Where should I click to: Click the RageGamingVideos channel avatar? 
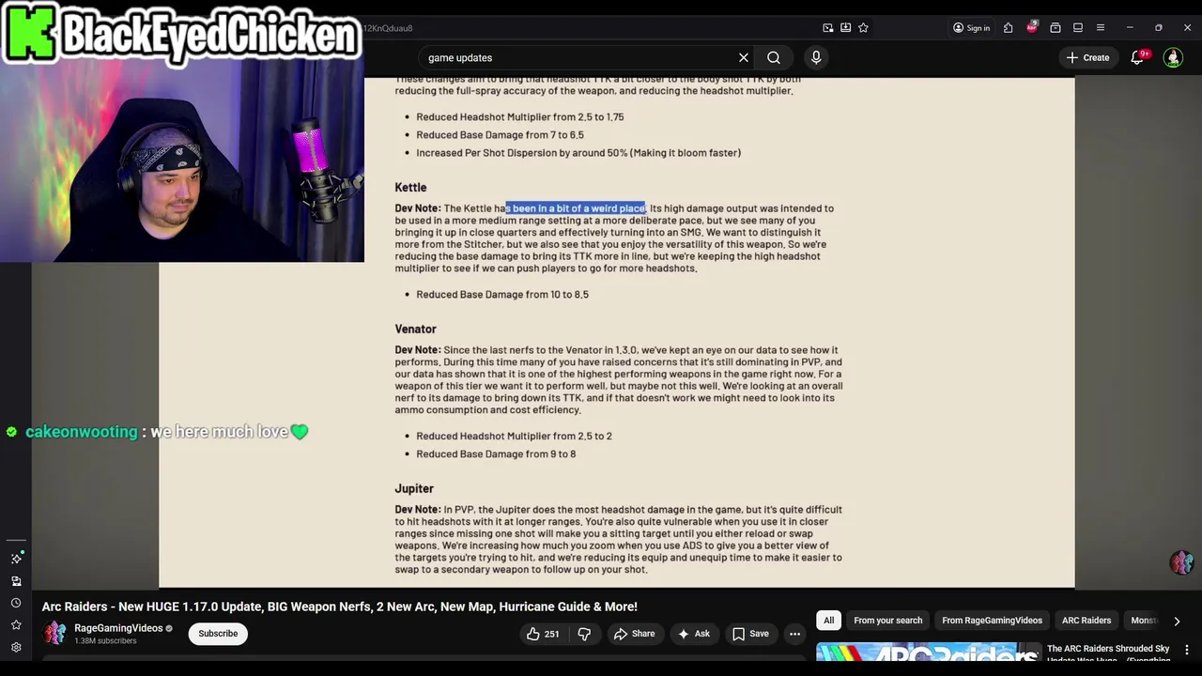click(x=55, y=634)
